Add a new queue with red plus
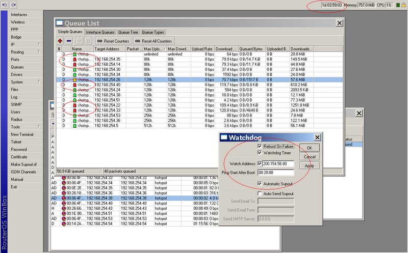This screenshot has width=408, height=253. click(60, 41)
